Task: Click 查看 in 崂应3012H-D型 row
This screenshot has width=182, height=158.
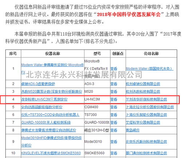Action: click(114, 130)
